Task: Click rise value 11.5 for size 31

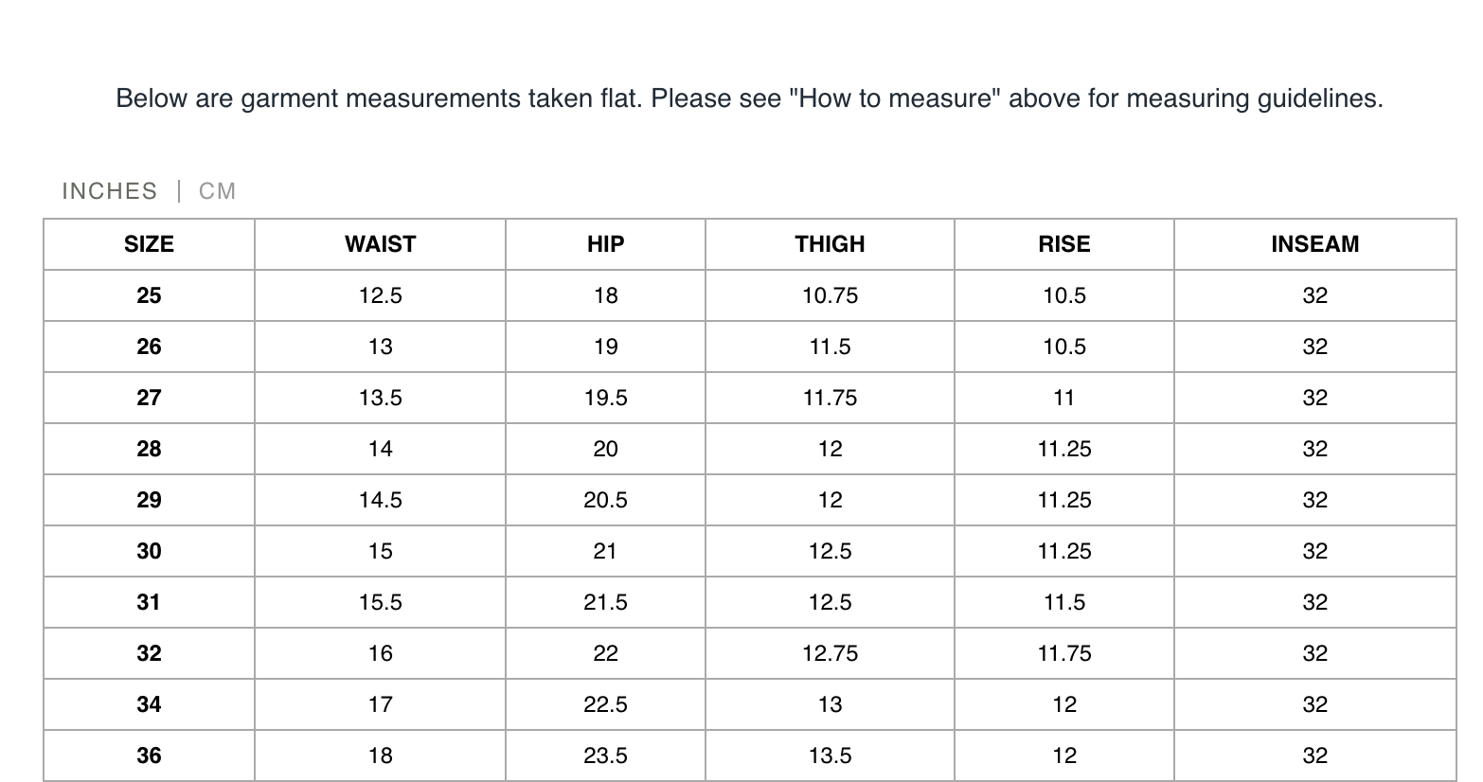Action: coord(1063,602)
